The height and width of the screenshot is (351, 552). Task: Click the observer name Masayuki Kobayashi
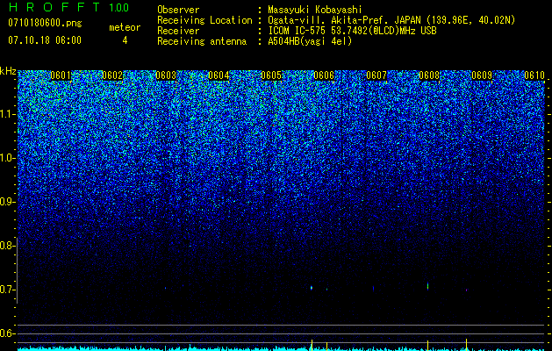[x=315, y=10]
